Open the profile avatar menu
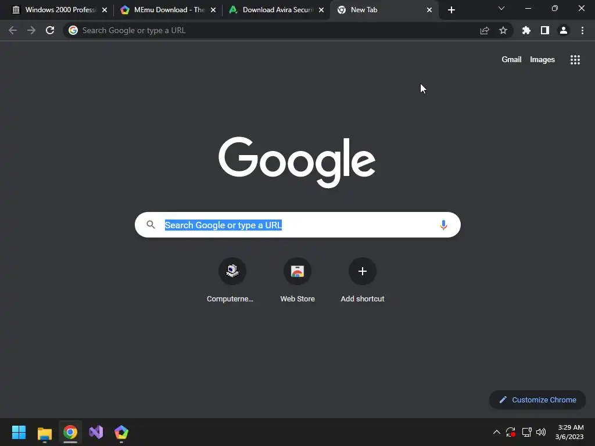Screen dimensions: 595x446 point(564,30)
